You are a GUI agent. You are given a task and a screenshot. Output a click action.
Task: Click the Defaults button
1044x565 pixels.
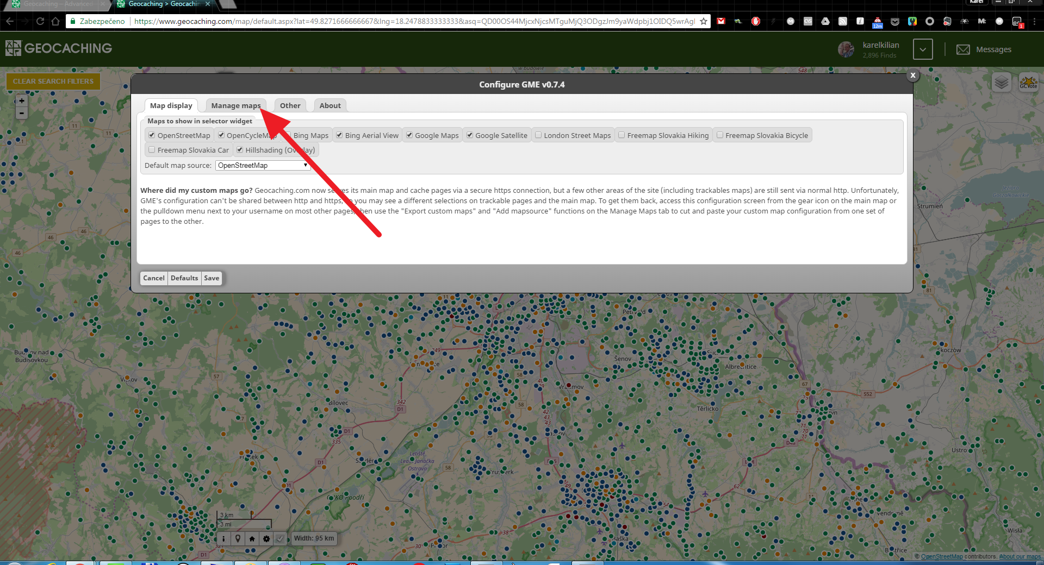(x=184, y=278)
